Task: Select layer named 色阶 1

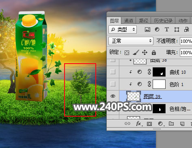Action: click(x=177, y=84)
